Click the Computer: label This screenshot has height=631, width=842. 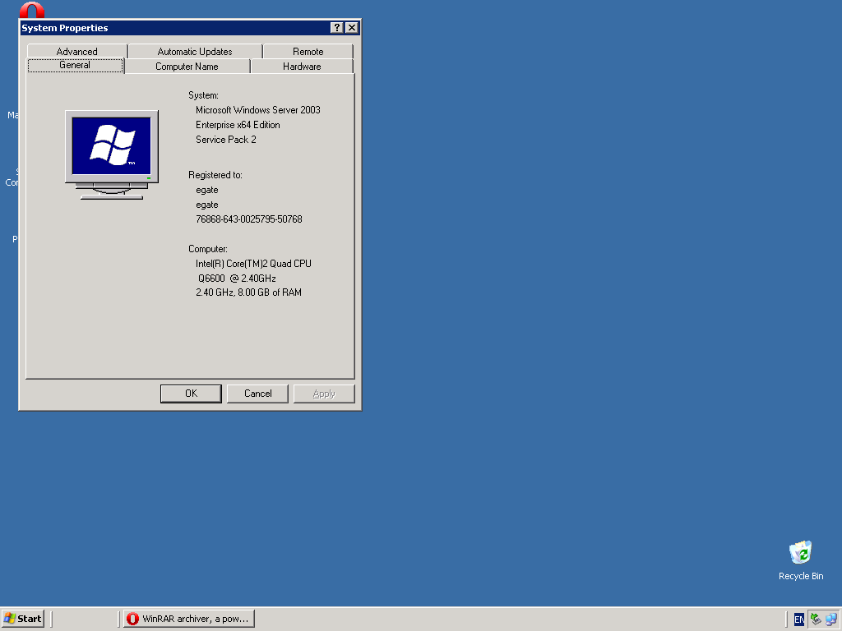tap(208, 249)
